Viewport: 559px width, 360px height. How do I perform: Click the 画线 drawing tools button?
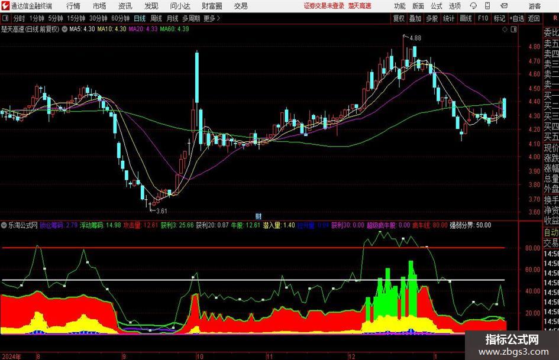(x=466, y=18)
